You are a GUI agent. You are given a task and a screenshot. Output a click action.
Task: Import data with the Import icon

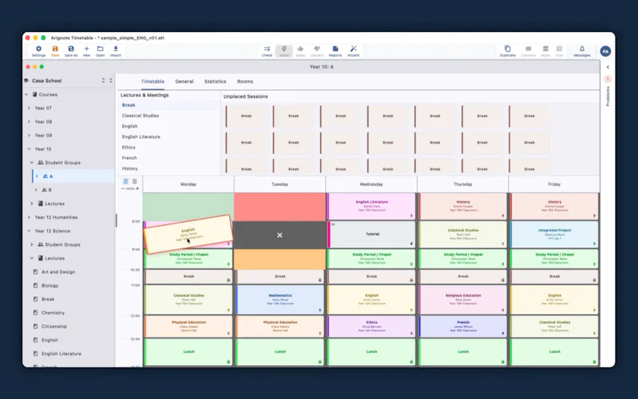click(x=116, y=51)
